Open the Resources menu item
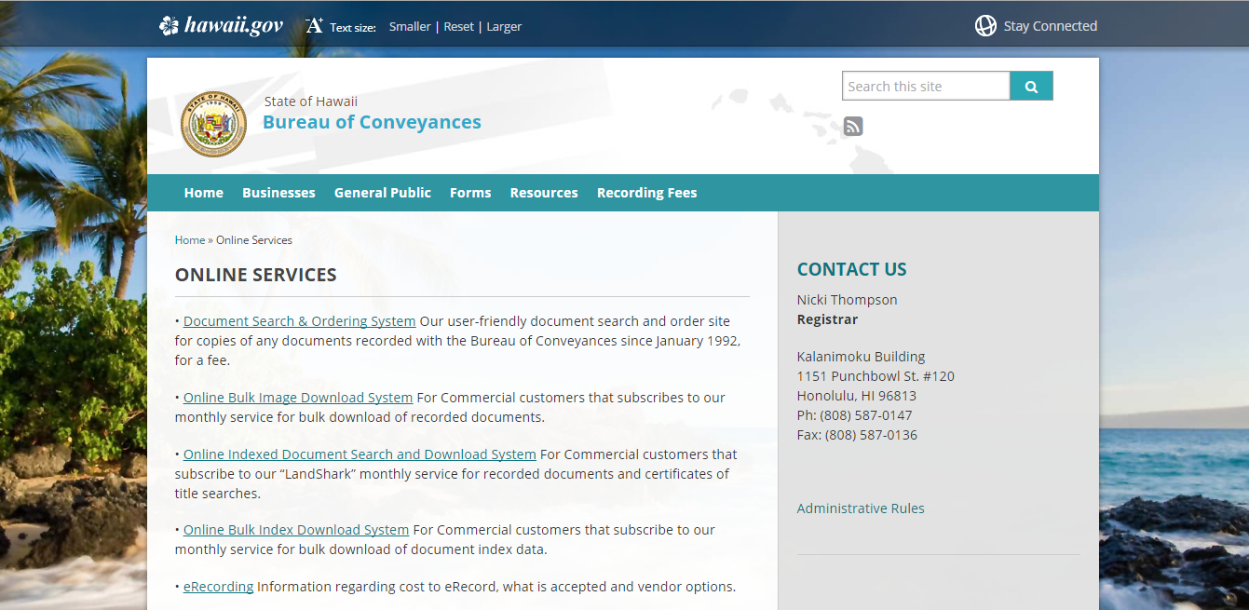The image size is (1249, 610). 544,192
